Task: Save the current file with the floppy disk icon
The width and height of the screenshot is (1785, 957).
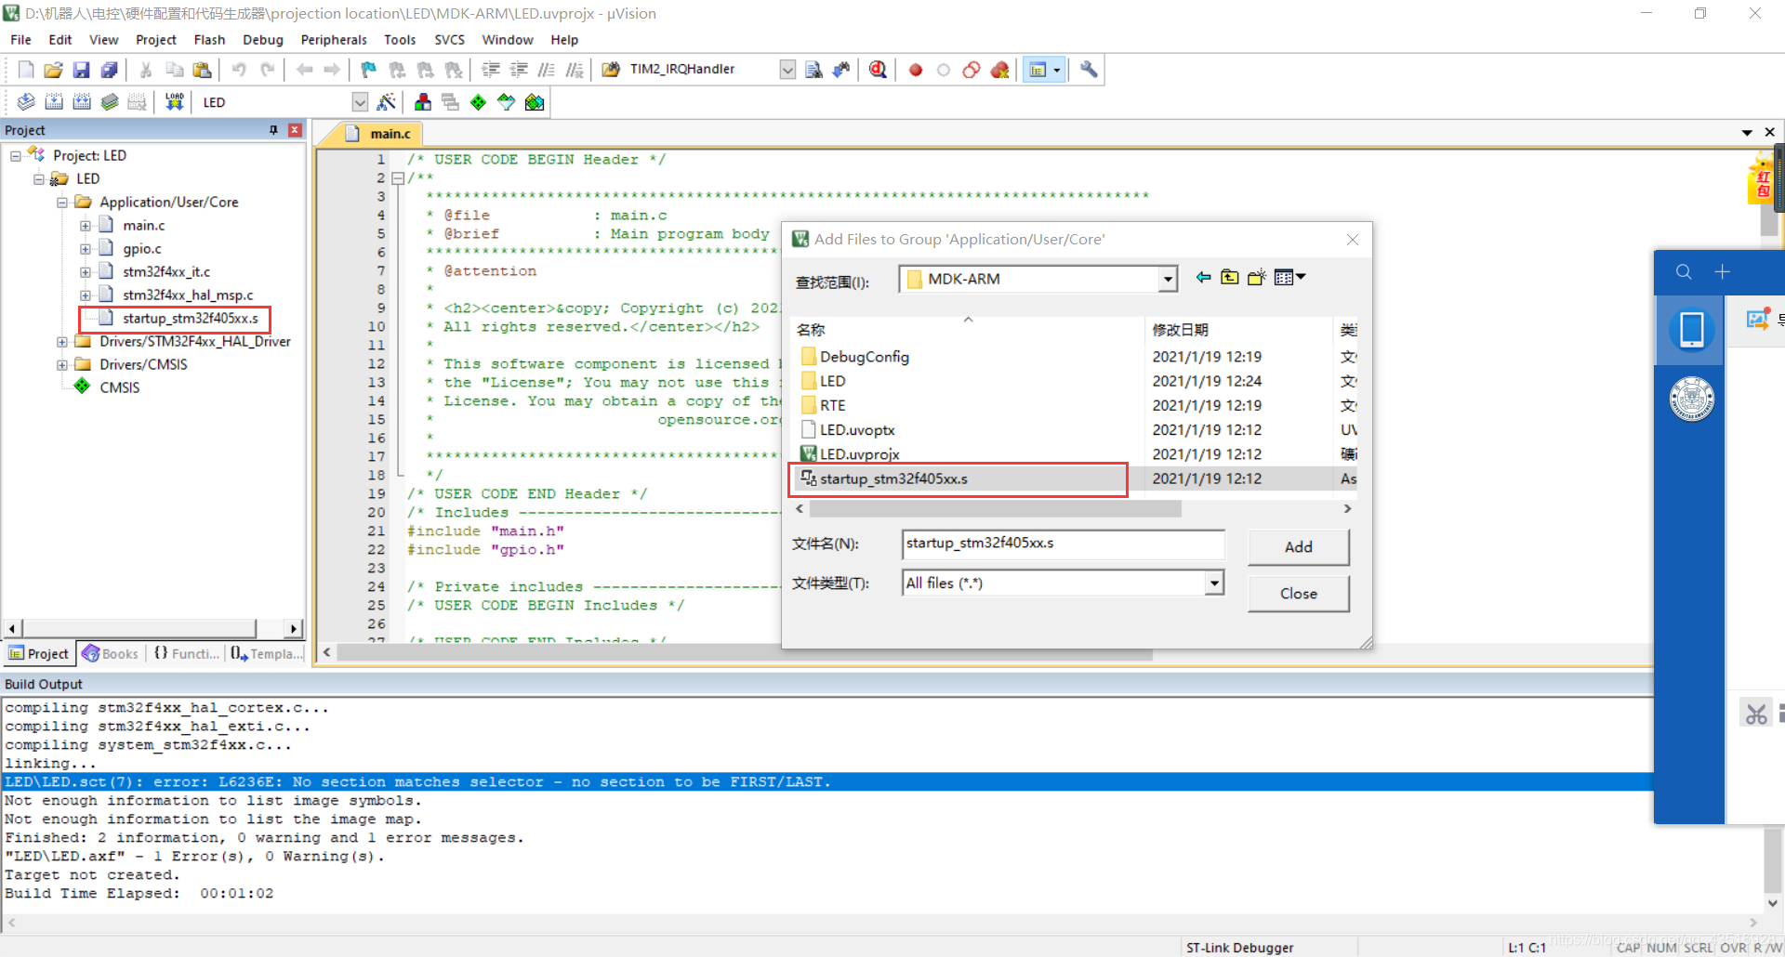Action: tap(82, 70)
